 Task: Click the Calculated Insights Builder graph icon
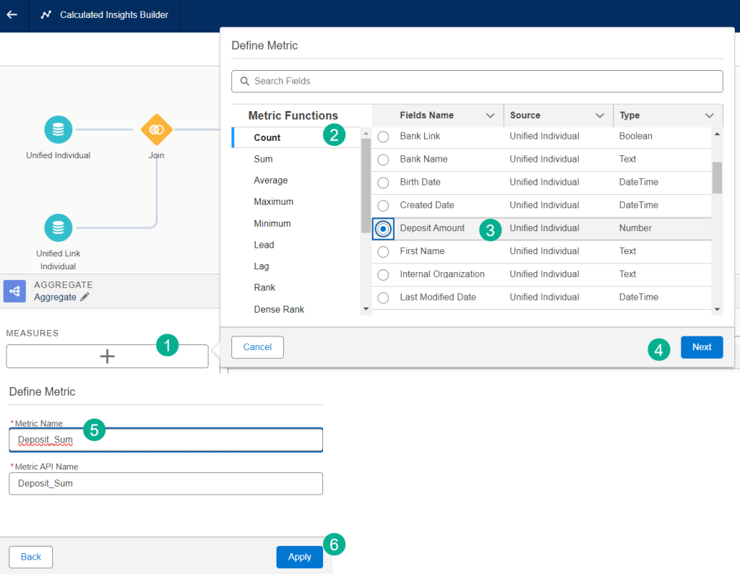pos(46,14)
